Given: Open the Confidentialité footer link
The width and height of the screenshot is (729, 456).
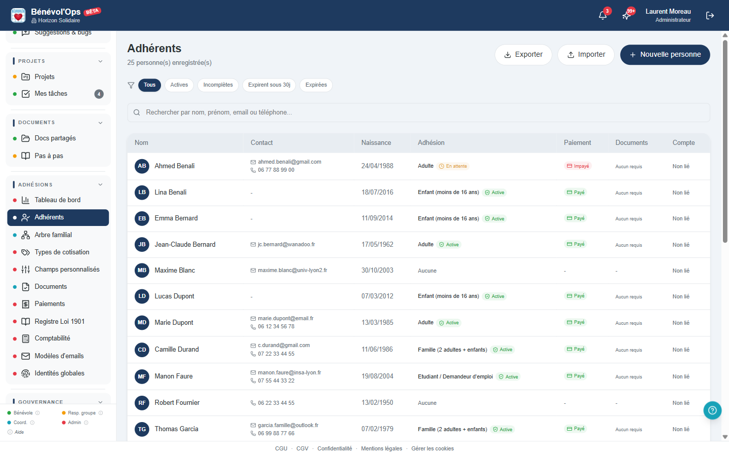Looking at the screenshot, I should 335,449.
